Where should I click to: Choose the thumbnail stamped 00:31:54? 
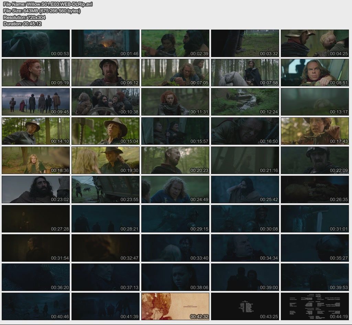point(36,248)
